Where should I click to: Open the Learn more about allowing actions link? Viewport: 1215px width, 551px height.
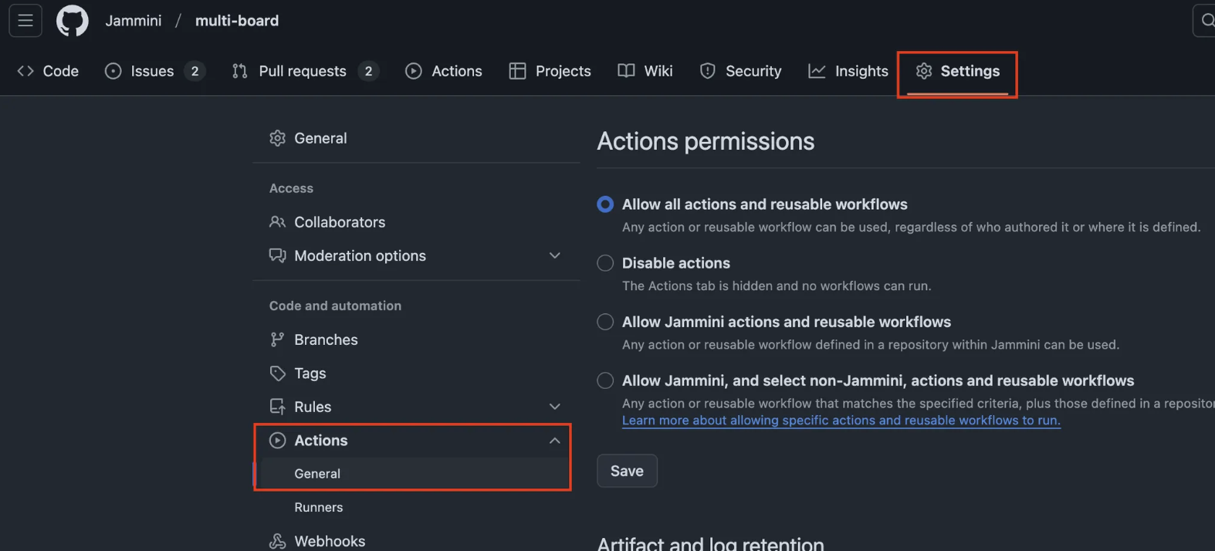pyautogui.click(x=841, y=421)
